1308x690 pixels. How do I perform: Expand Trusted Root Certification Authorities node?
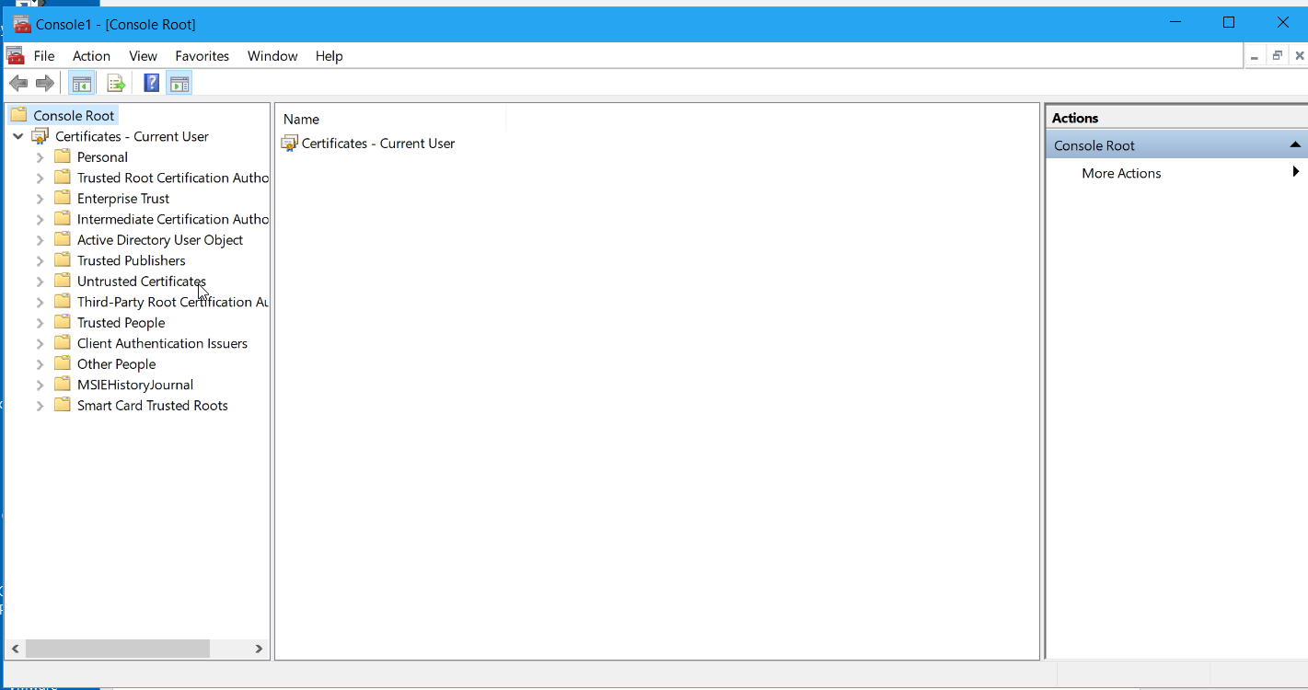click(x=40, y=178)
